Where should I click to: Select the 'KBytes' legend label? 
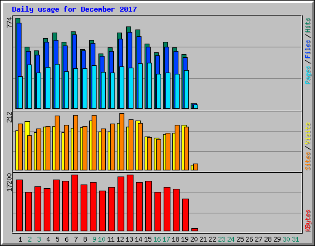pos(308,221)
